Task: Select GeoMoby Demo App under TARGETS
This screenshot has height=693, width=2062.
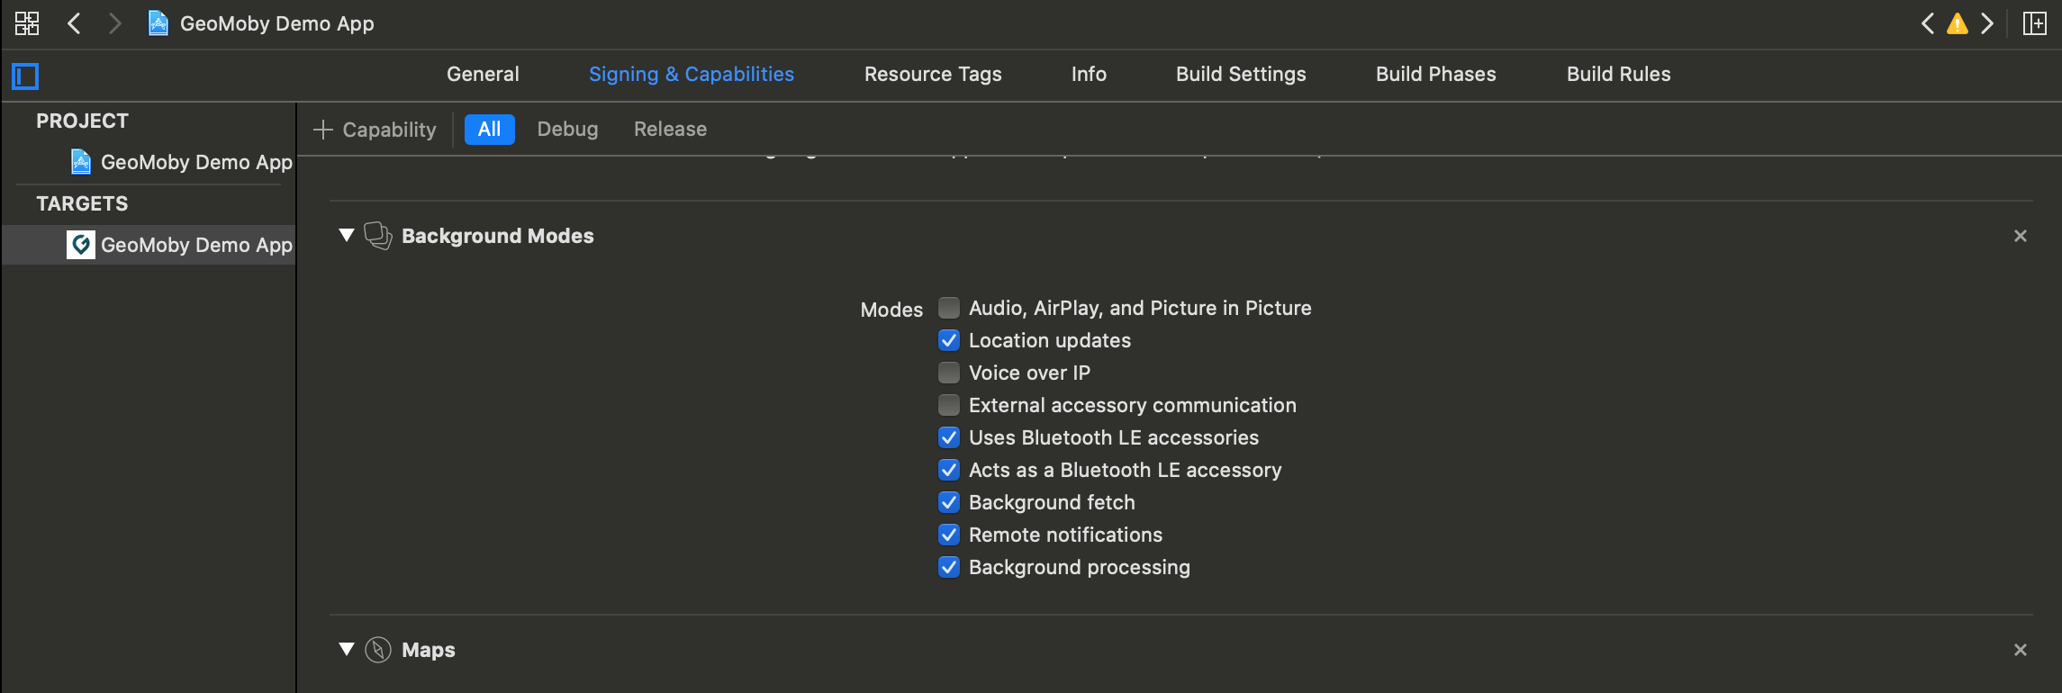Action: pyautogui.click(x=149, y=245)
